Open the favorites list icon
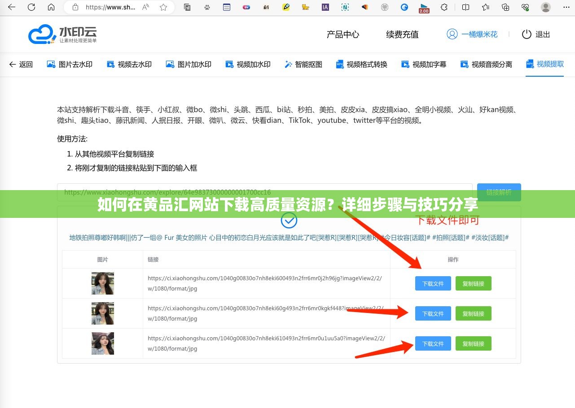 pos(486,7)
